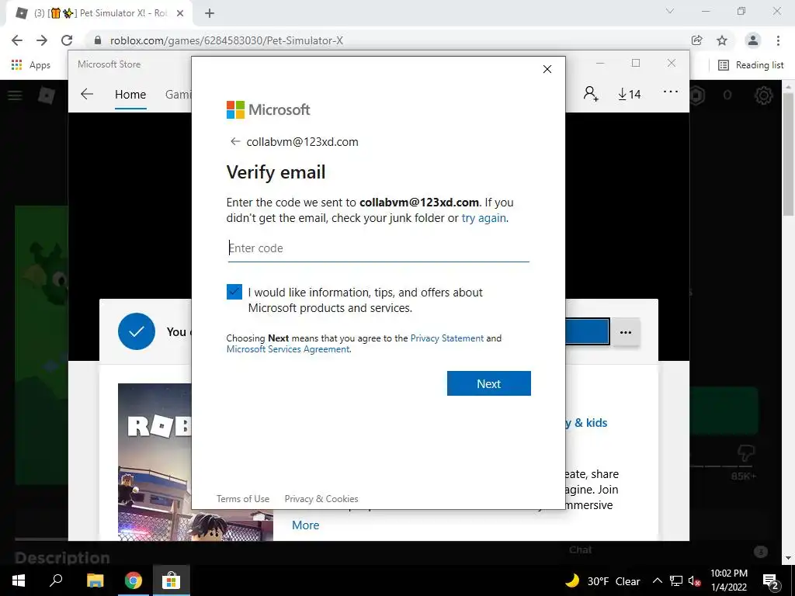
Task: Click the Roblox logo on the page
Action: pos(47,95)
